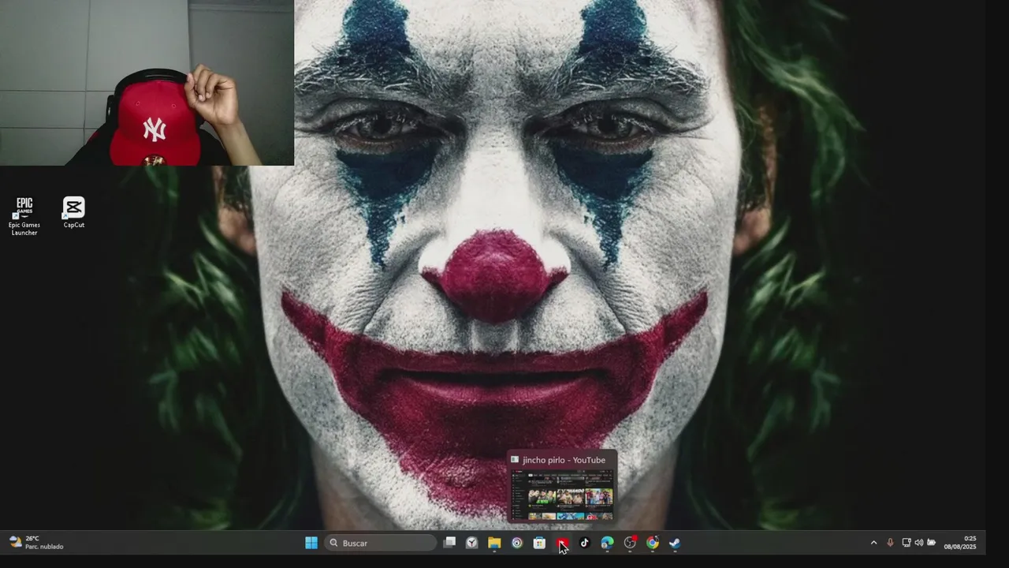
Task: Open the volume speaker tray icon
Action: point(918,543)
